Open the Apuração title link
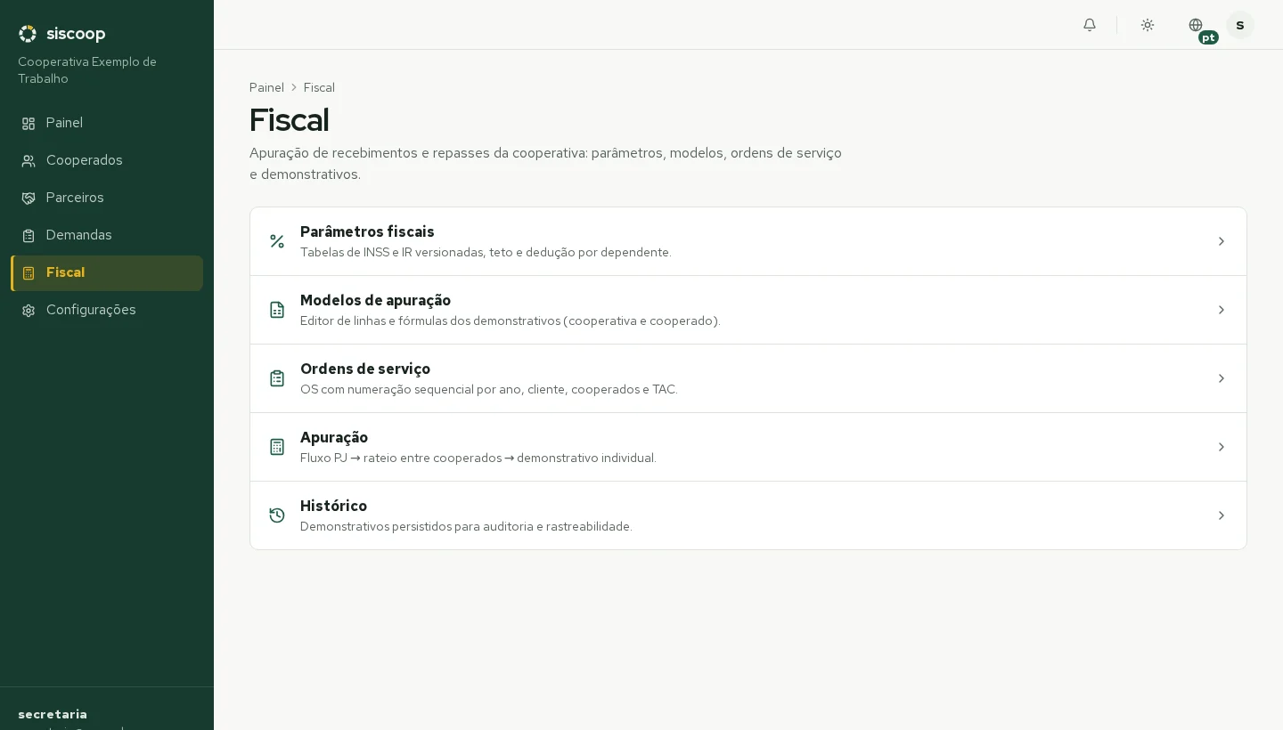Image resolution: width=1283 pixels, height=730 pixels. pos(334,437)
